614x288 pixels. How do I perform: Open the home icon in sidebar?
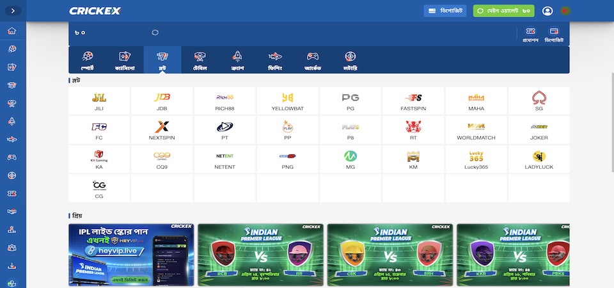coord(12,31)
